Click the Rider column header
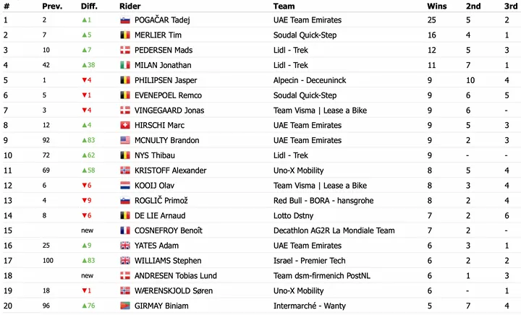The image size is (521, 315). (x=130, y=7)
